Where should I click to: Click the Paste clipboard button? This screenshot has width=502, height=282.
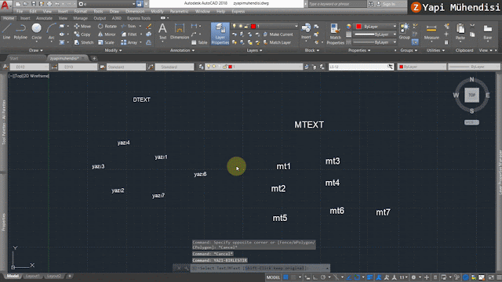(x=460, y=32)
